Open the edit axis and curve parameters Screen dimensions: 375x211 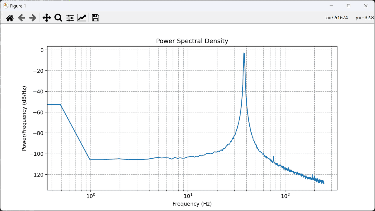81,18
